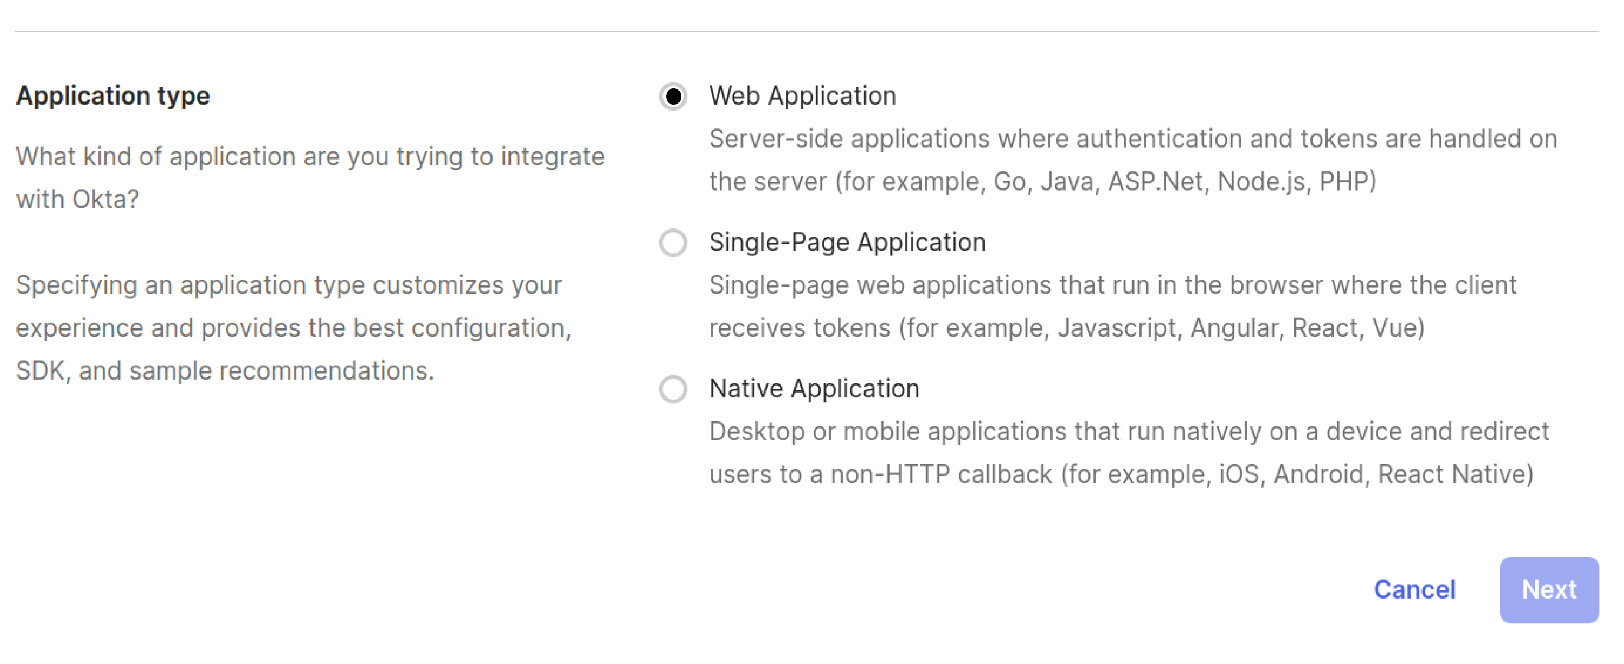Select the Single-Page Application radio button

[x=672, y=243]
